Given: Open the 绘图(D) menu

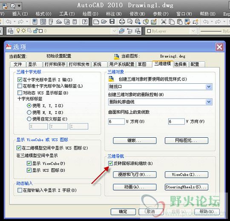Looking at the screenshot, I should point(90,14).
